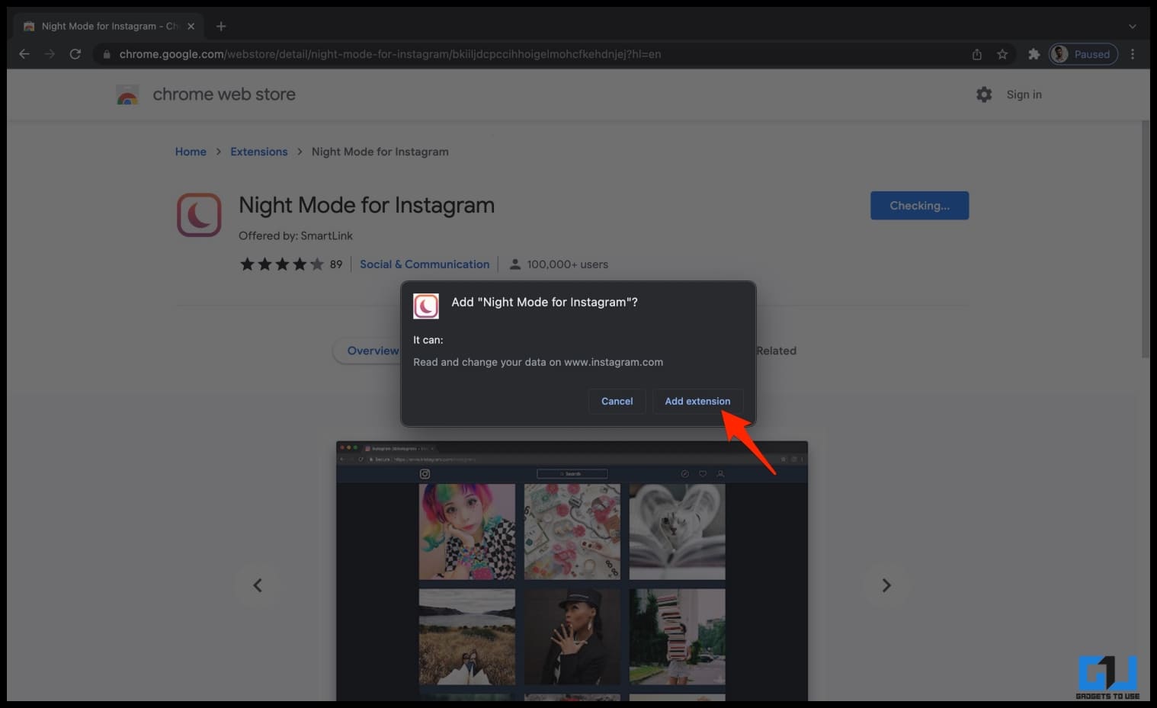
Task: Open the Chrome three-dot menu
Action: pyautogui.click(x=1133, y=54)
